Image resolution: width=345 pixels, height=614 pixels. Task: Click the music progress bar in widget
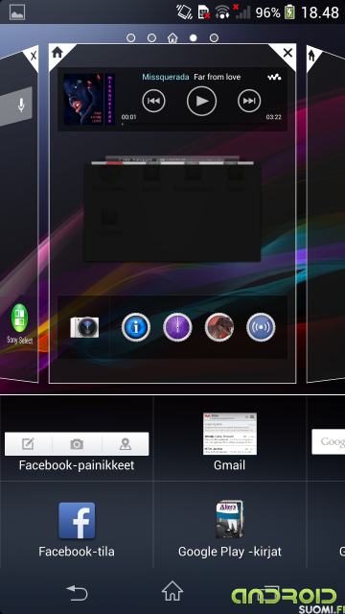click(x=201, y=124)
